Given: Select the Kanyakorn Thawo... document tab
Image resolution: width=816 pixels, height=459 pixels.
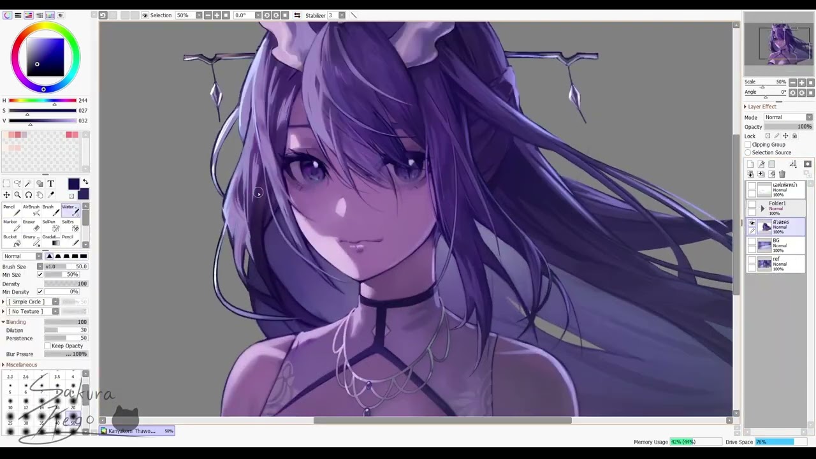Looking at the screenshot, I should (137, 431).
